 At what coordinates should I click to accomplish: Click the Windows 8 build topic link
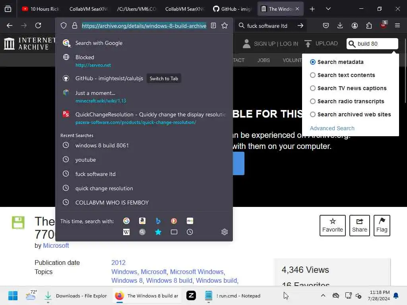[x=169, y=280]
